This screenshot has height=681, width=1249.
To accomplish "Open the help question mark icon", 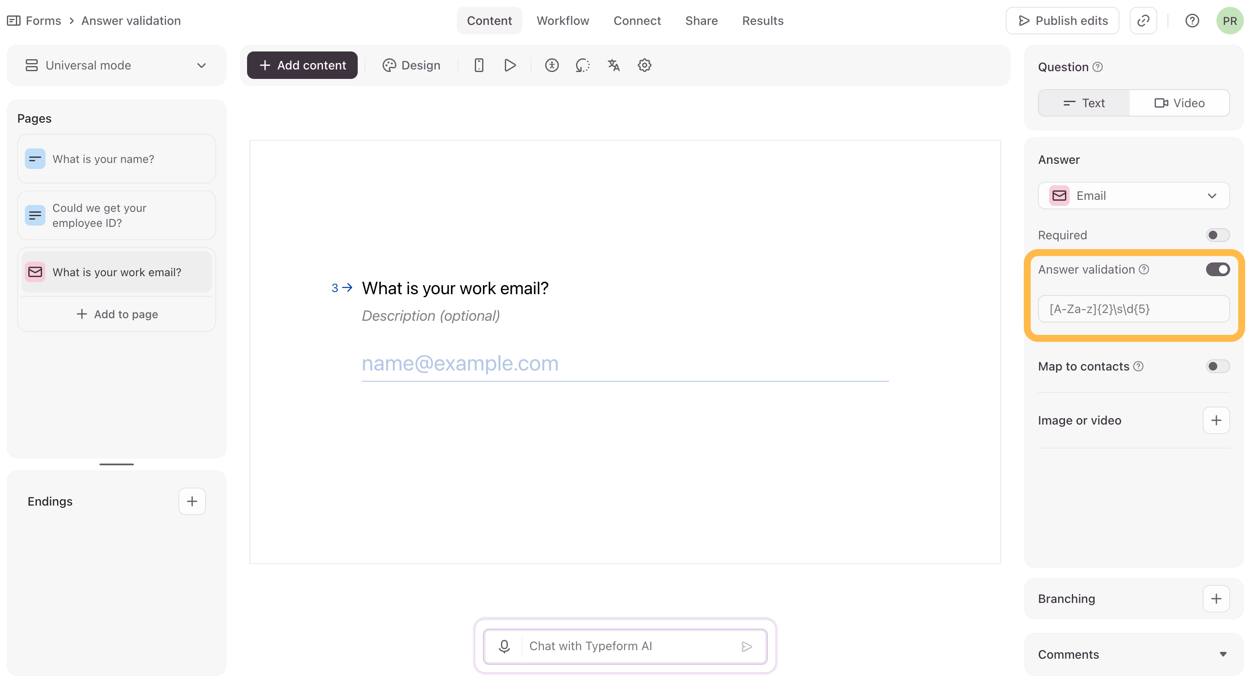I will click(1192, 21).
